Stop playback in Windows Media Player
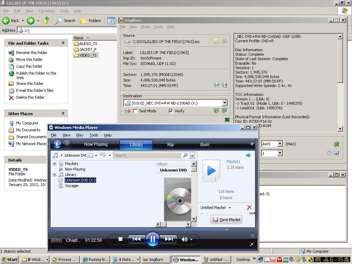The height and width of the screenshot is (264, 352). point(121,239)
